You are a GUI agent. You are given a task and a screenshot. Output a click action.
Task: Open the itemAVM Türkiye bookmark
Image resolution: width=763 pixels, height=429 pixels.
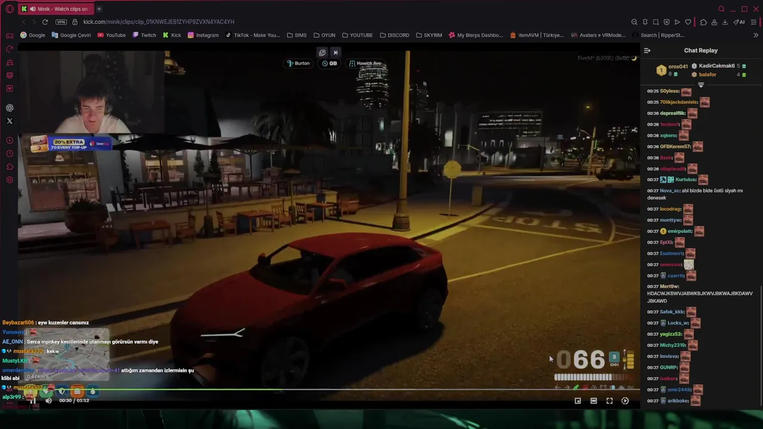[x=537, y=35]
